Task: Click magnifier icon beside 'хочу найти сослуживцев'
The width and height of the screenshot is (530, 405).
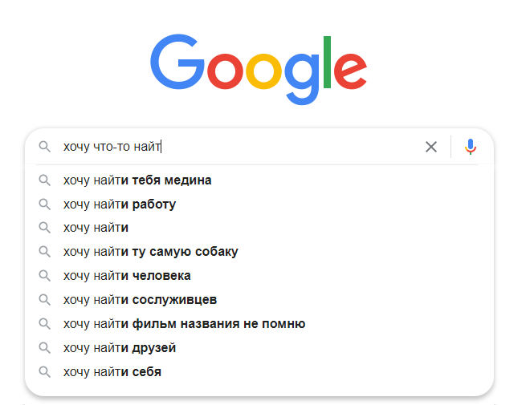Action: [x=45, y=300]
